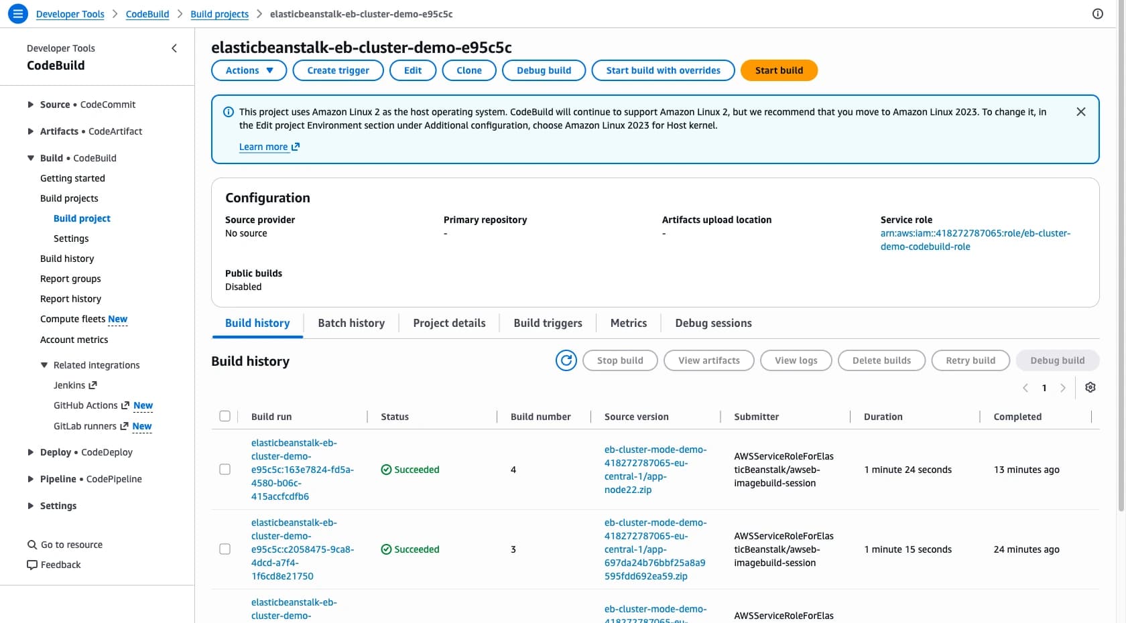Open Report history in sidebar
This screenshot has height=623, width=1126.
(70, 299)
